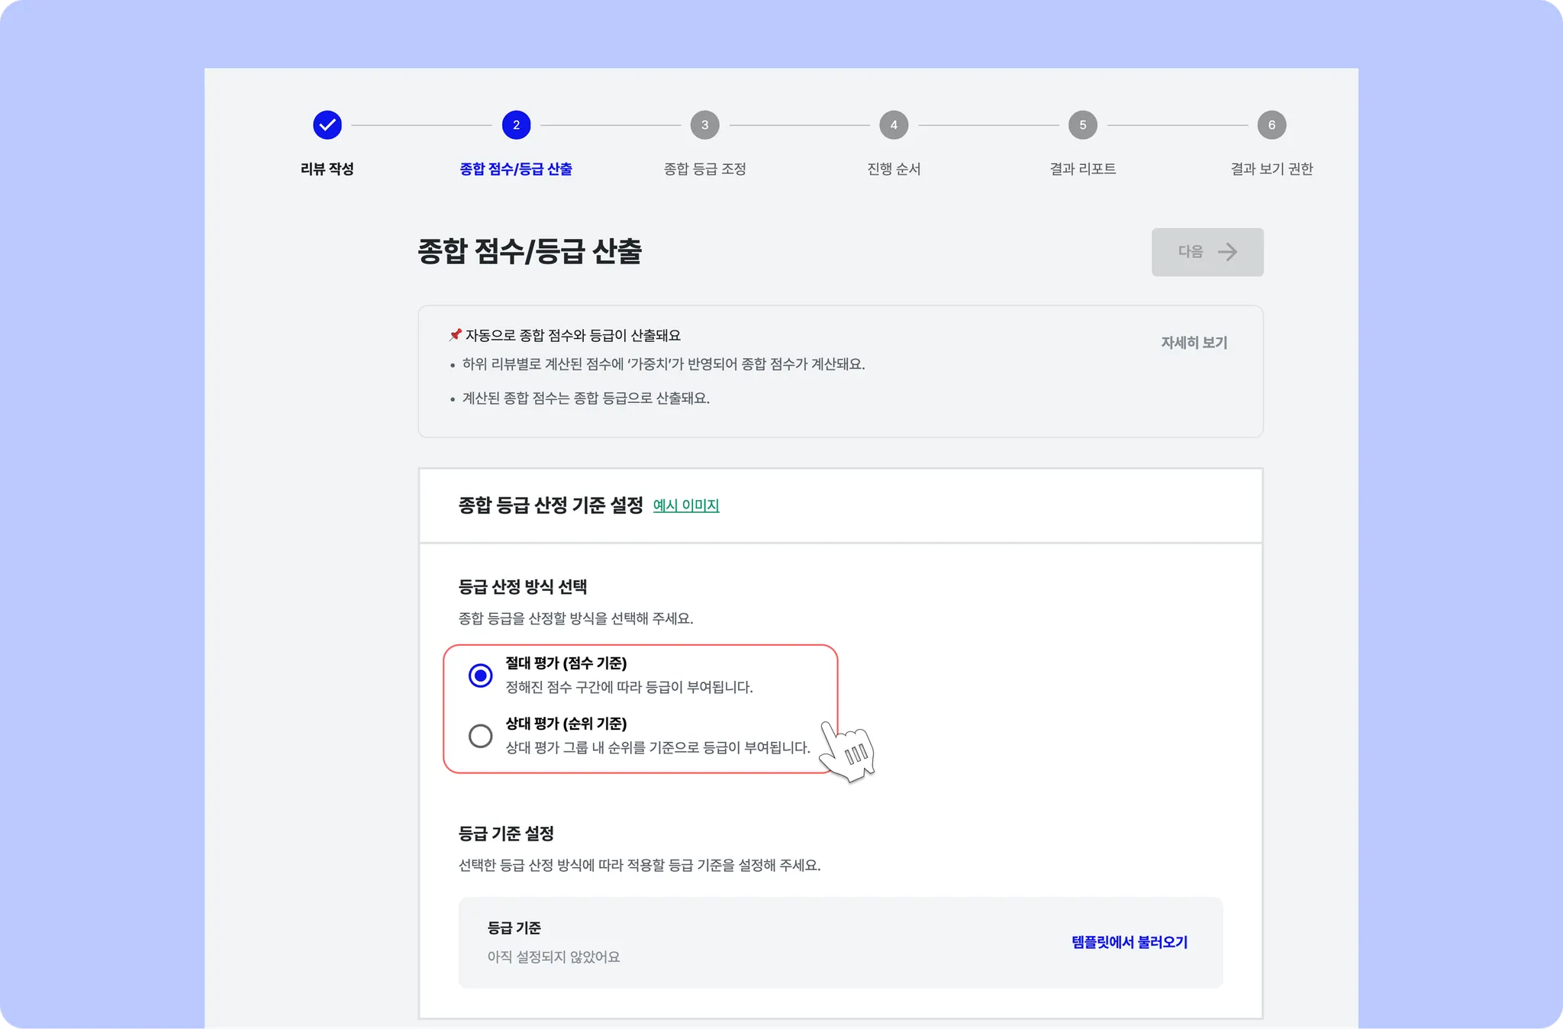Open the 결과 리포트 step label
Screen dimensions: 1563x1029
[x=1082, y=169]
